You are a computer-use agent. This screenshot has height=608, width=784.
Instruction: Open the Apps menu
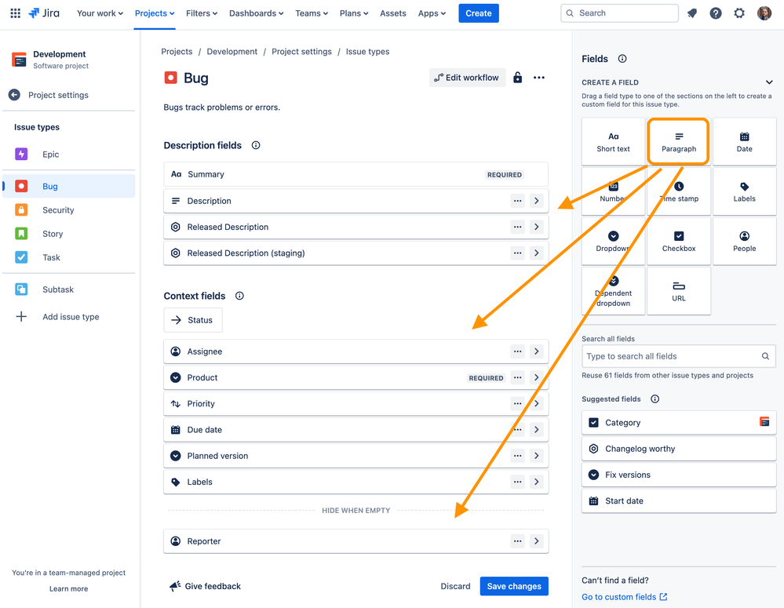(432, 13)
